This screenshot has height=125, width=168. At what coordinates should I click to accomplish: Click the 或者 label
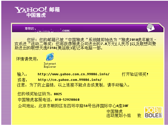tap(22, 80)
